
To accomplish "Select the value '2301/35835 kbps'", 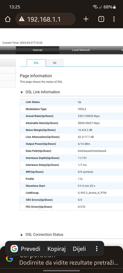I will (89, 116).
